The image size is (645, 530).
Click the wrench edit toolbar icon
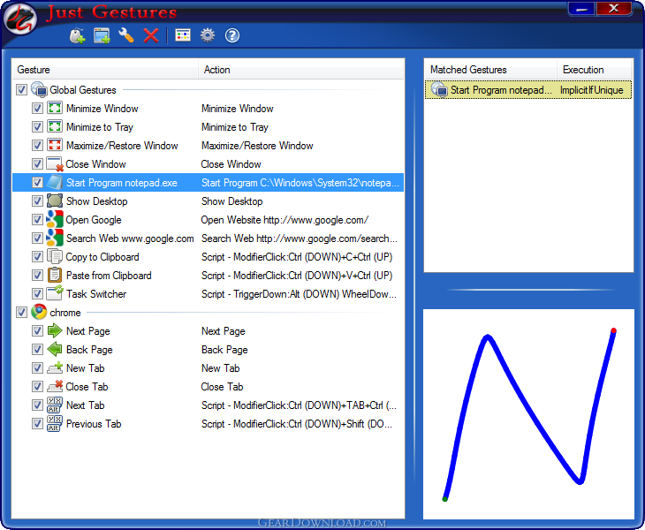[x=126, y=35]
